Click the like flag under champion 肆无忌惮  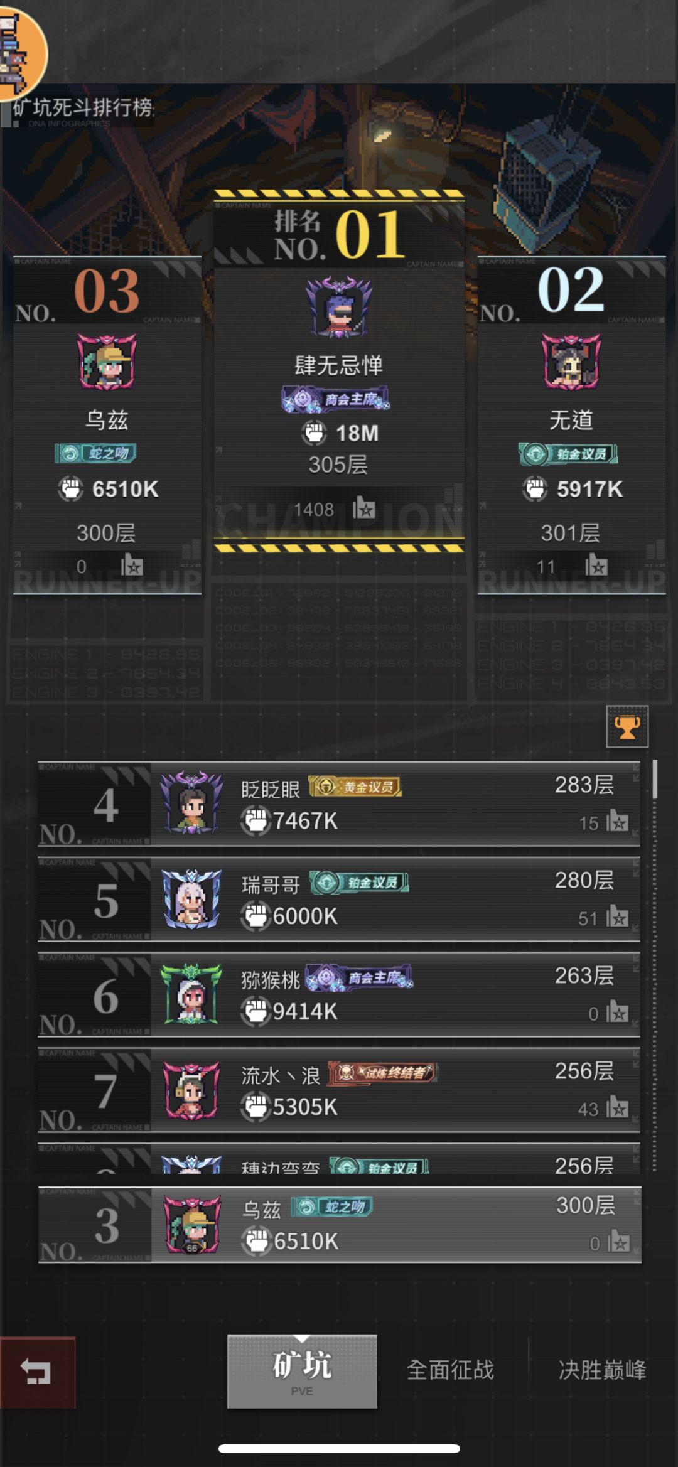(364, 507)
